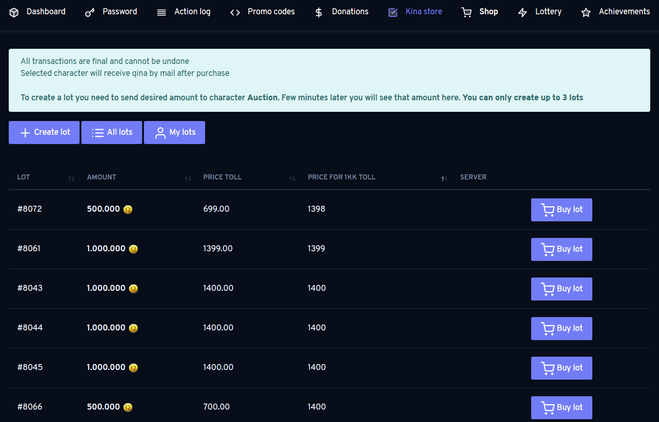659x422 pixels.
Task: View My lots
Action: [174, 133]
